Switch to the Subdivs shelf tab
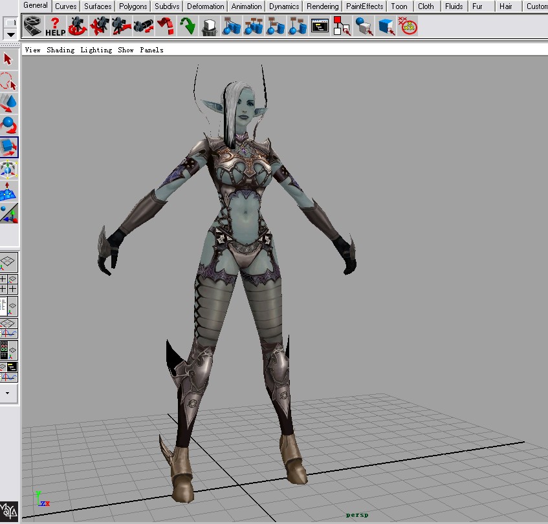548x524 pixels. (167, 6)
